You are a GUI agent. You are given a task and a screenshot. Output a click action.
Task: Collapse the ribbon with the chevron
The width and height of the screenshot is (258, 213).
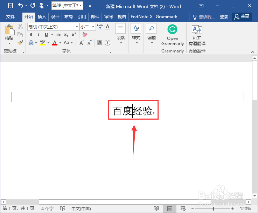pyautogui.click(x=252, y=52)
